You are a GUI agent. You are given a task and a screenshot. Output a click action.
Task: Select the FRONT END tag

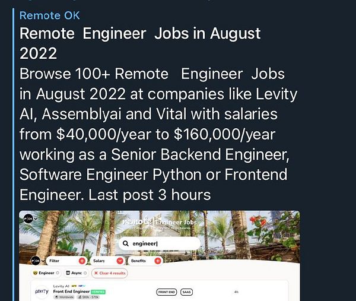pos(166,292)
